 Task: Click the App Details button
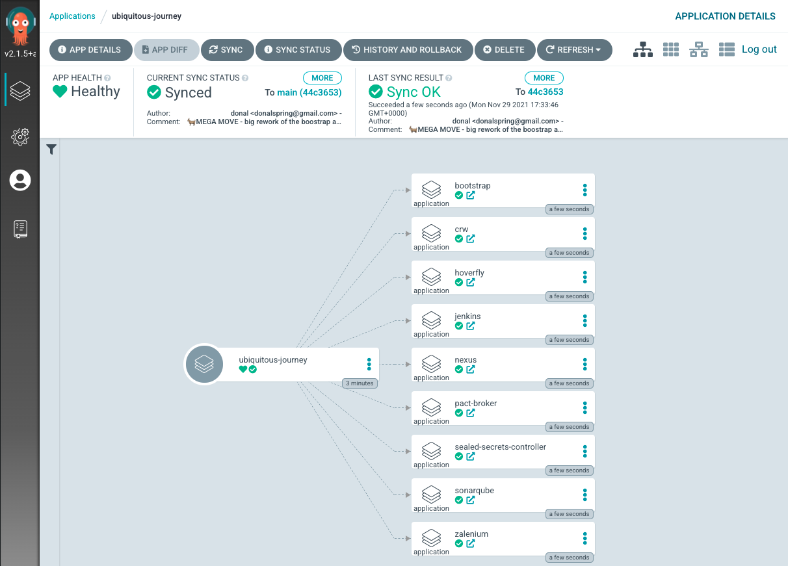90,49
